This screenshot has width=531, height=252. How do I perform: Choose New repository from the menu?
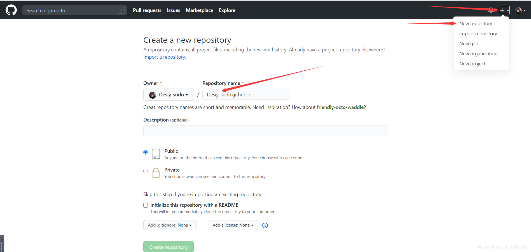pyautogui.click(x=476, y=23)
